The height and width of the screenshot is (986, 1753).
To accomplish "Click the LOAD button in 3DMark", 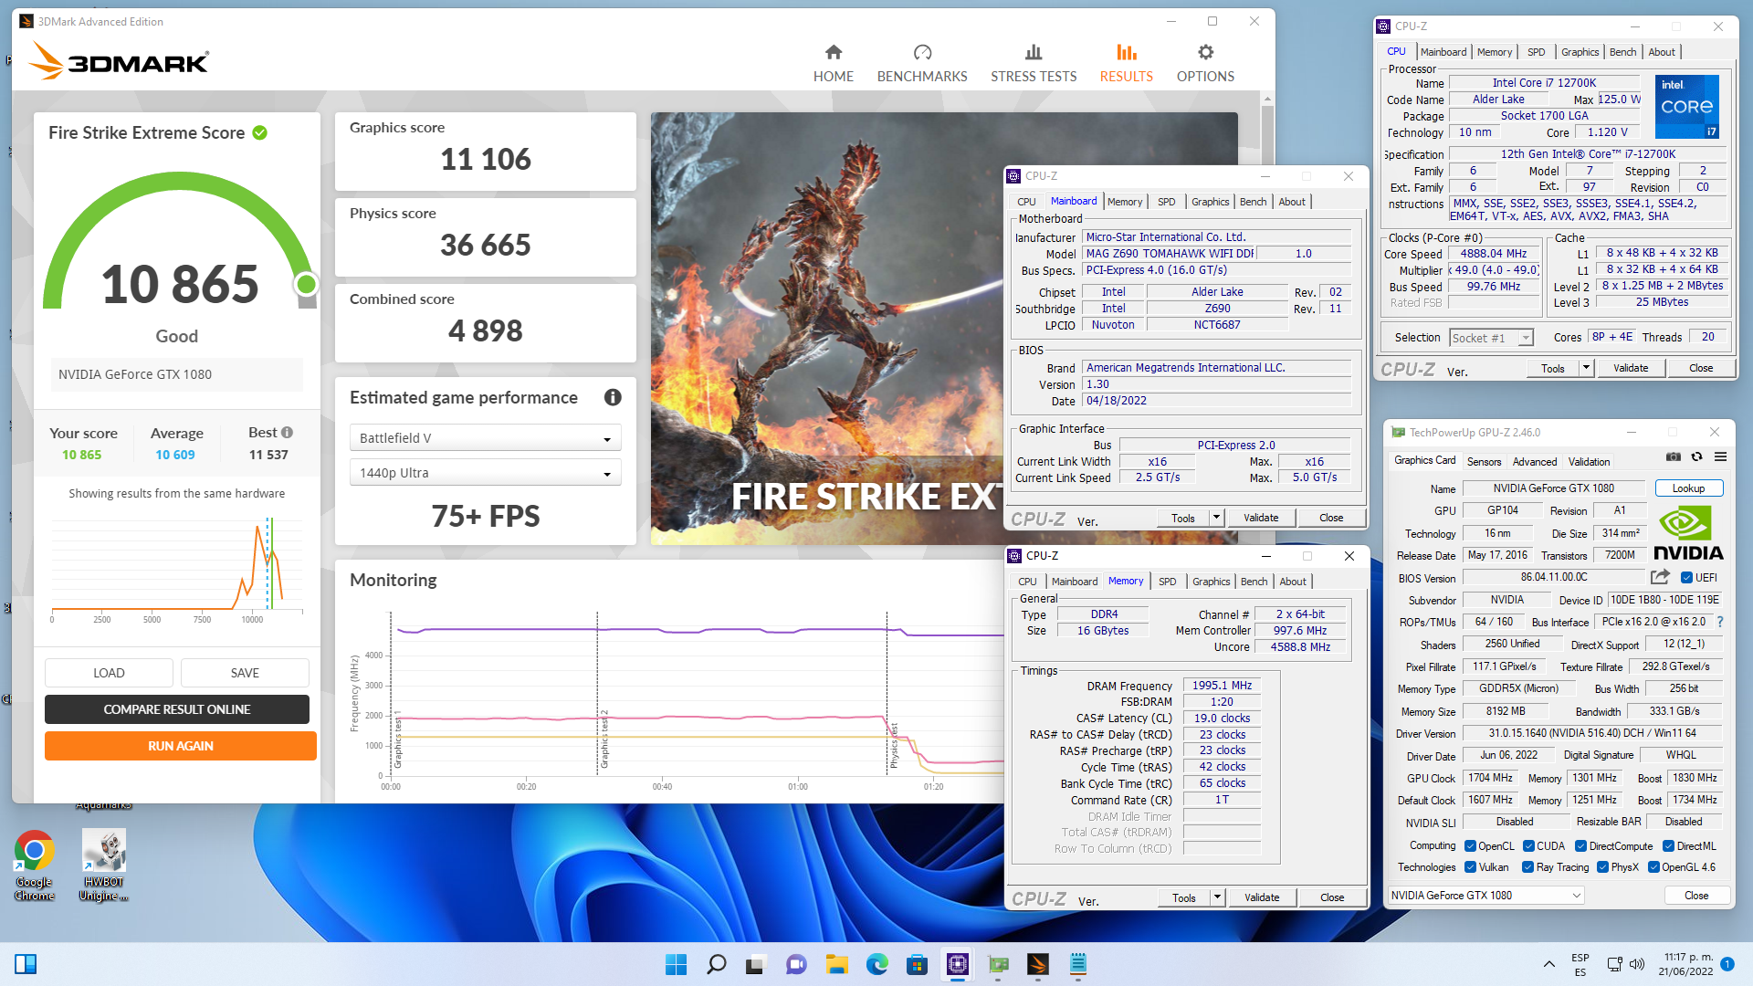I will click(109, 673).
